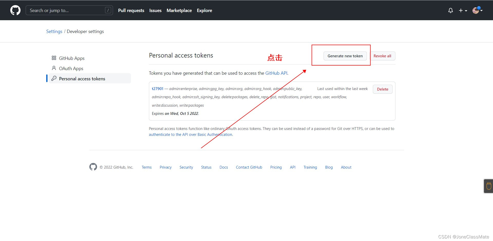Image resolution: width=493 pixels, height=241 pixels.
Task: Click the © 2022 GitHub, Inc. text
Action: [x=117, y=167]
